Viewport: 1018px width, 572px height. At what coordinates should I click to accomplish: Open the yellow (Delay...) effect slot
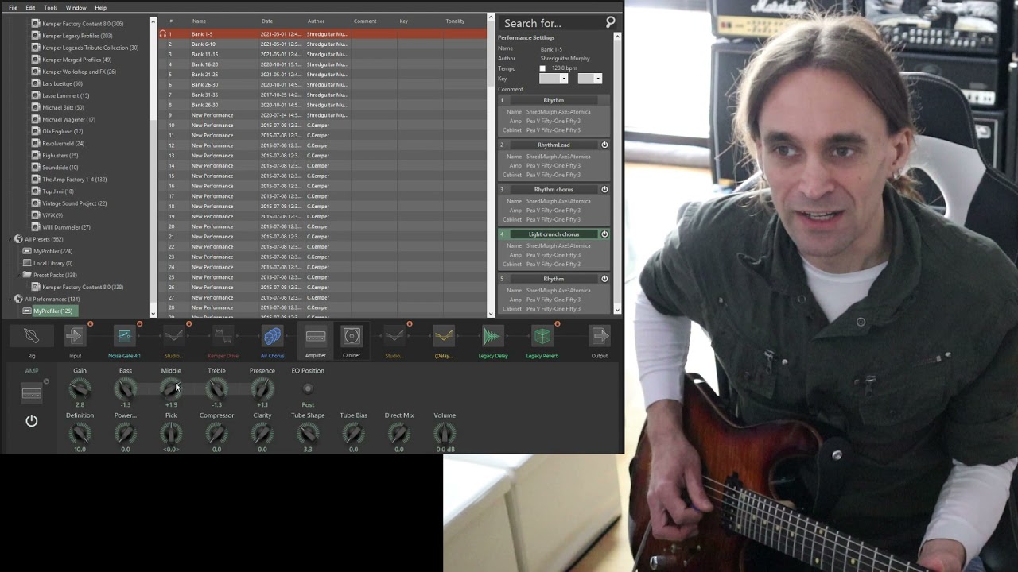pos(444,336)
